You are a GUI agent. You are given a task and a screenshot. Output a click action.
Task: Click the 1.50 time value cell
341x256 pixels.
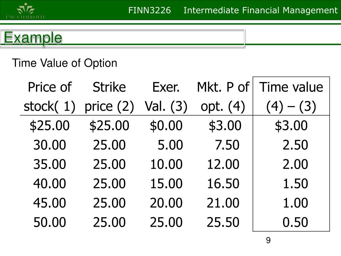(295, 184)
